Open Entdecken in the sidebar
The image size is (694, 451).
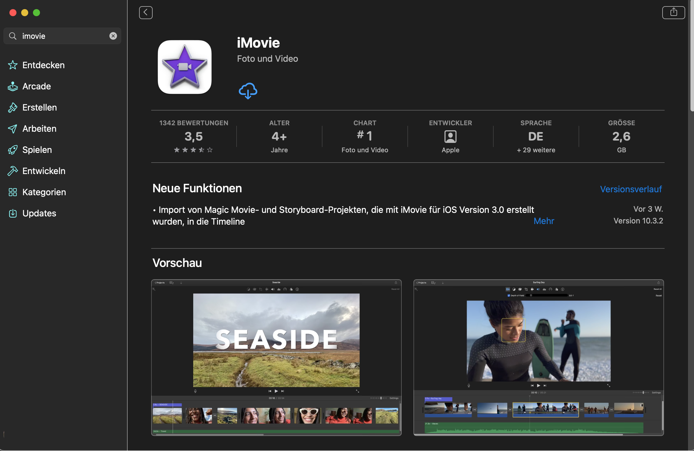click(x=43, y=65)
